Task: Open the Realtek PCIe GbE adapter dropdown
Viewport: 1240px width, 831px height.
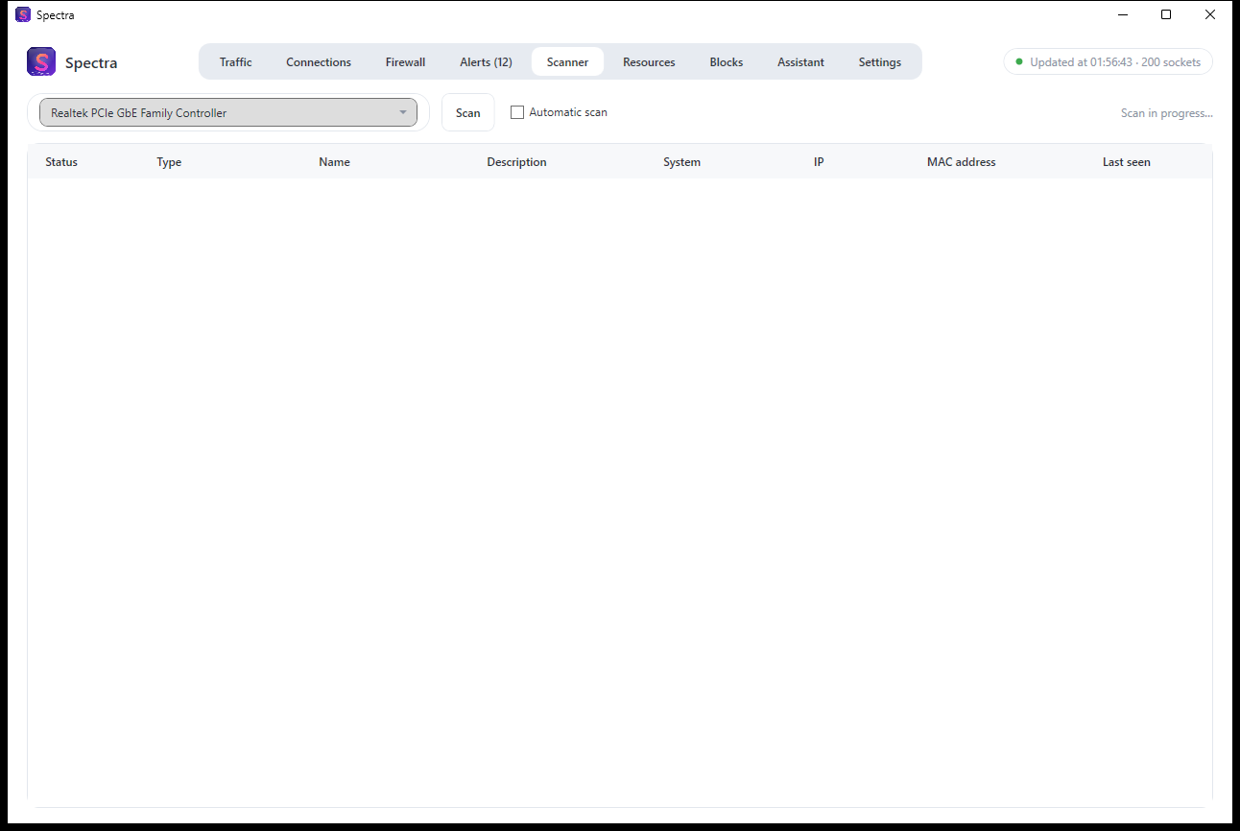Action: click(228, 112)
